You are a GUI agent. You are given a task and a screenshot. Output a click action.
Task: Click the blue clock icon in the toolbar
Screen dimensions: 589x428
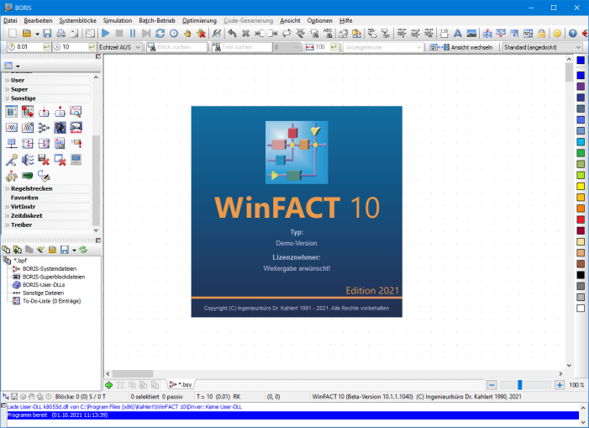[x=174, y=34]
